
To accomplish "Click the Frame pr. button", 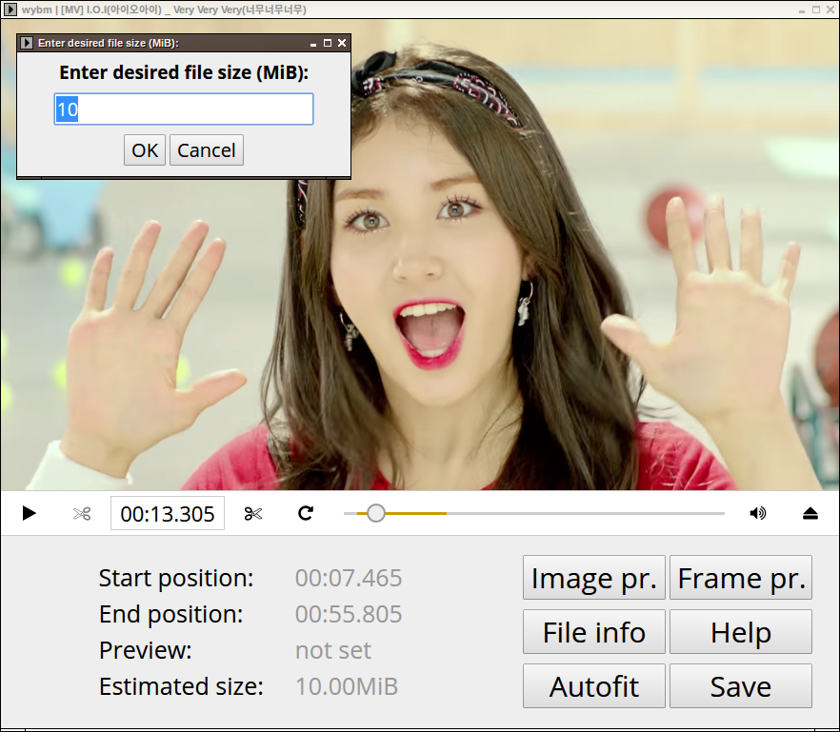I will (741, 577).
